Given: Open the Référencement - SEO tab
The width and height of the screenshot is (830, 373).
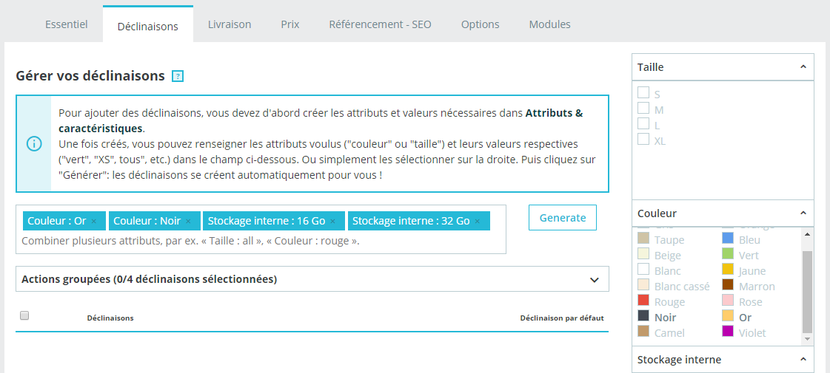Looking at the screenshot, I should pyautogui.click(x=380, y=24).
